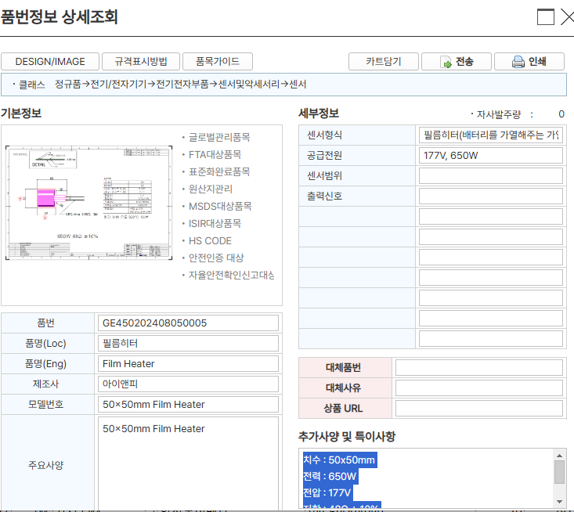This screenshot has width=574, height=512.
Task: Click the 품번 field GE450202408050005
Action: (188, 323)
